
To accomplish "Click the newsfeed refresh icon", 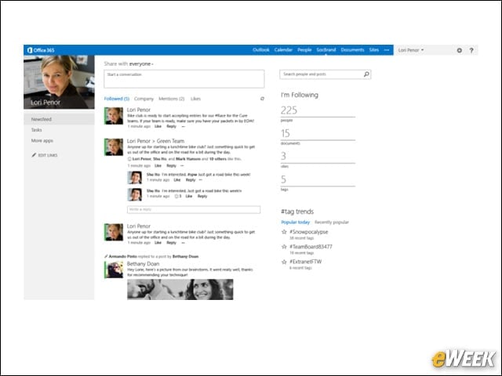I will click(262, 99).
